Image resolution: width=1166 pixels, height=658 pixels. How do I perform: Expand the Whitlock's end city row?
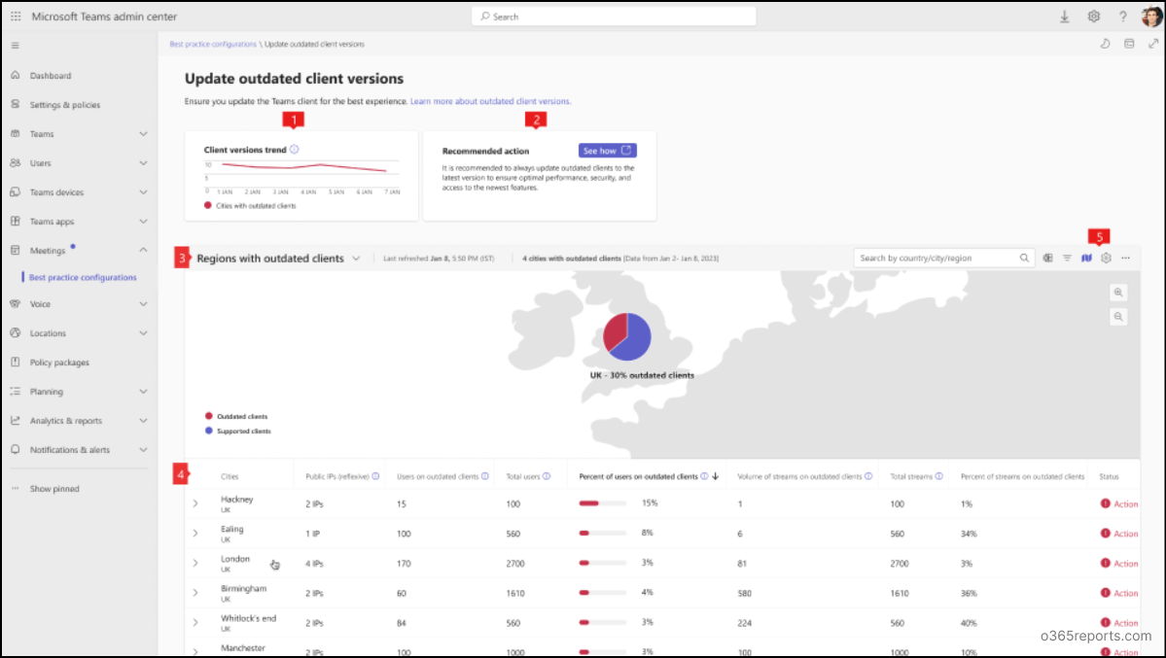coord(195,622)
